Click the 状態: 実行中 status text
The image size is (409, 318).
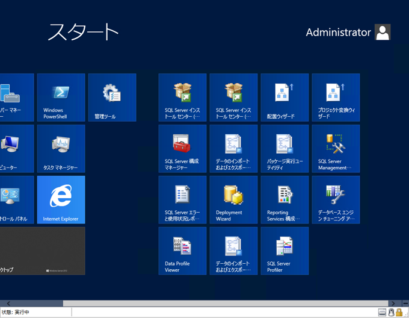click(x=15, y=312)
